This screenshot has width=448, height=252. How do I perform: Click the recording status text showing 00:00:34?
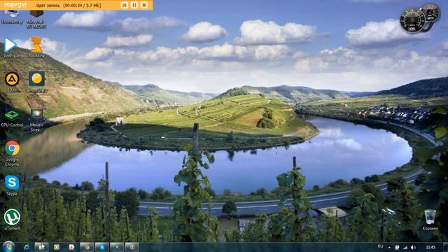click(x=69, y=5)
